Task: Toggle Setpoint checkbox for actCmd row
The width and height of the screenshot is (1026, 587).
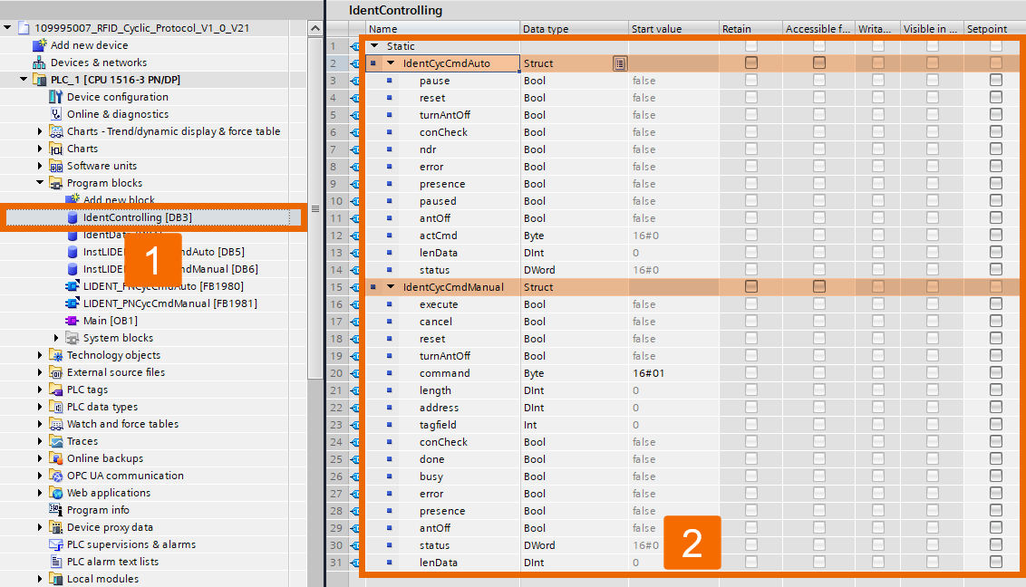Action: pyautogui.click(x=996, y=236)
